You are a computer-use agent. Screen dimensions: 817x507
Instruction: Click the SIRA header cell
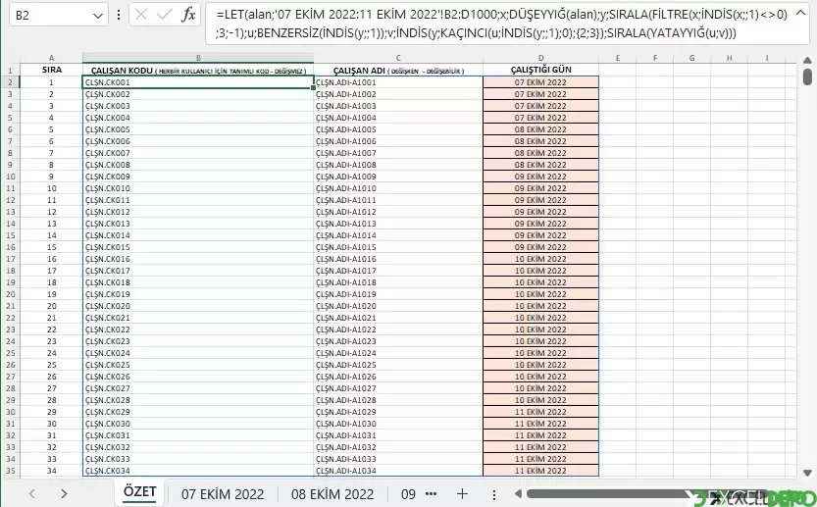pos(51,70)
